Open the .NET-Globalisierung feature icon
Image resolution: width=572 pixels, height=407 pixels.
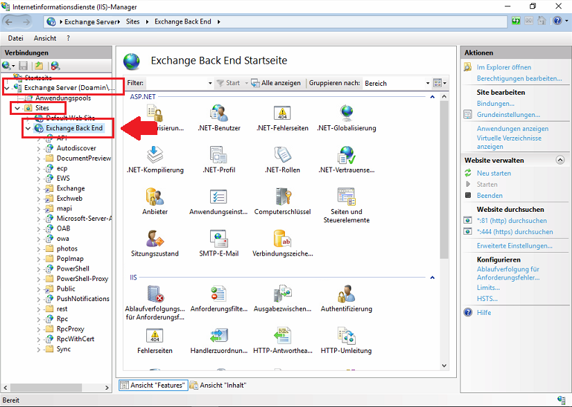tap(346, 113)
